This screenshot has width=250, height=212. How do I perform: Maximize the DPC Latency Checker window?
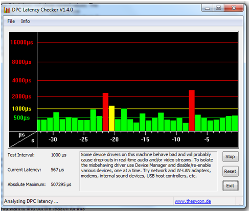tap(218, 8)
